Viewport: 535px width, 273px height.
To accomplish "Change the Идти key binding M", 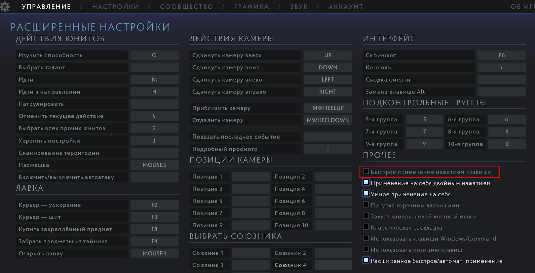I will tap(154, 80).
